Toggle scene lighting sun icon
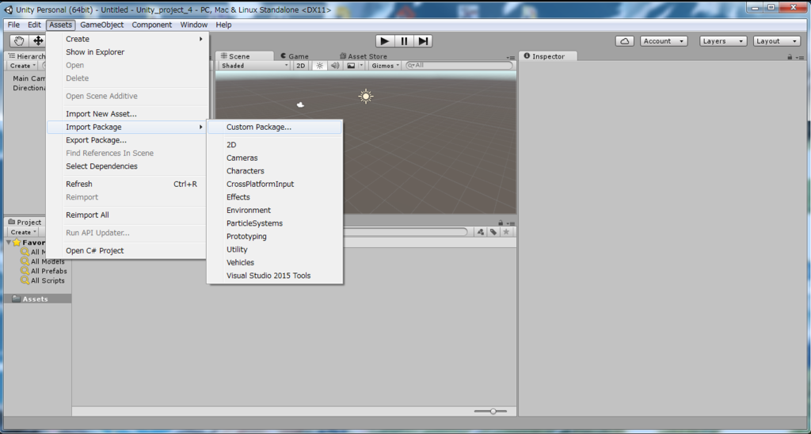Viewport: 811px width, 434px height. pyautogui.click(x=320, y=66)
